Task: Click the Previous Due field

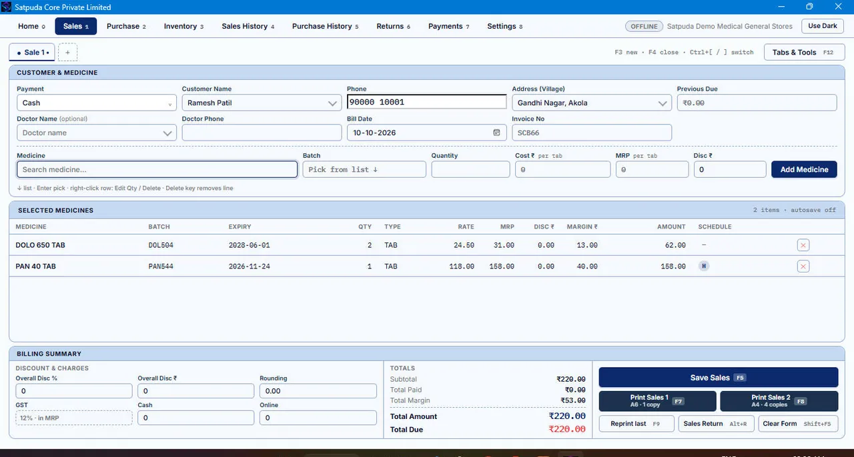Action: [x=757, y=103]
